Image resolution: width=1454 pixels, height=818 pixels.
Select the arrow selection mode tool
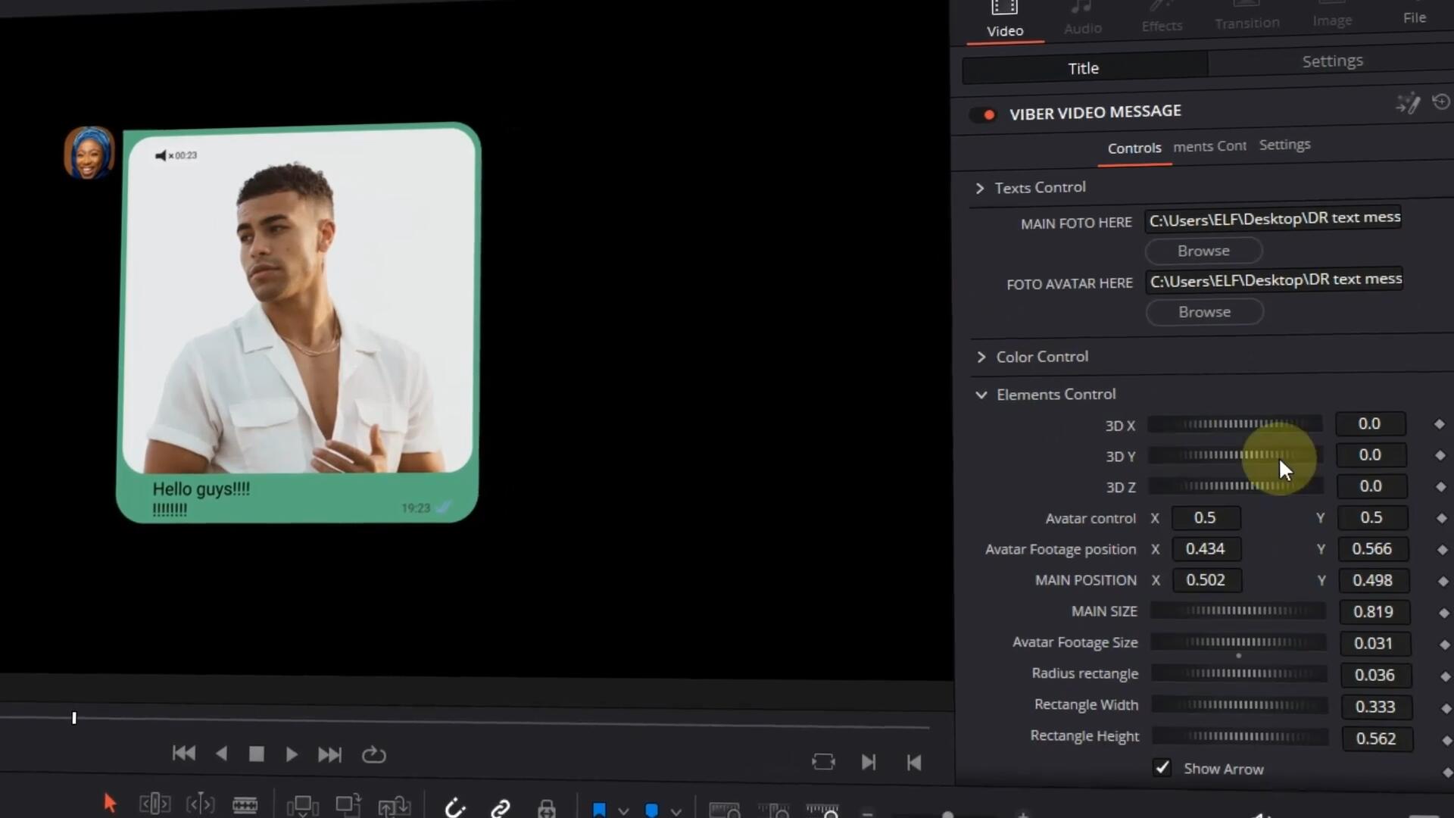pos(110,803)
